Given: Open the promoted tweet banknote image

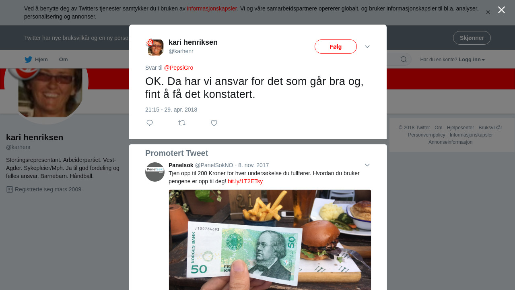Looking at the screenshot, I should coord(270,240).
